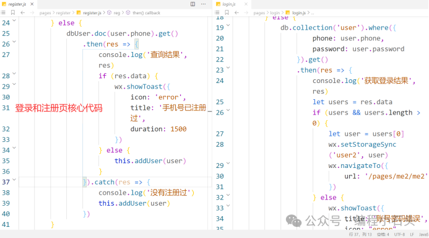Select 'login' folder breadcrumb
This screenshot has width=429, height=238.
[275, 13]
